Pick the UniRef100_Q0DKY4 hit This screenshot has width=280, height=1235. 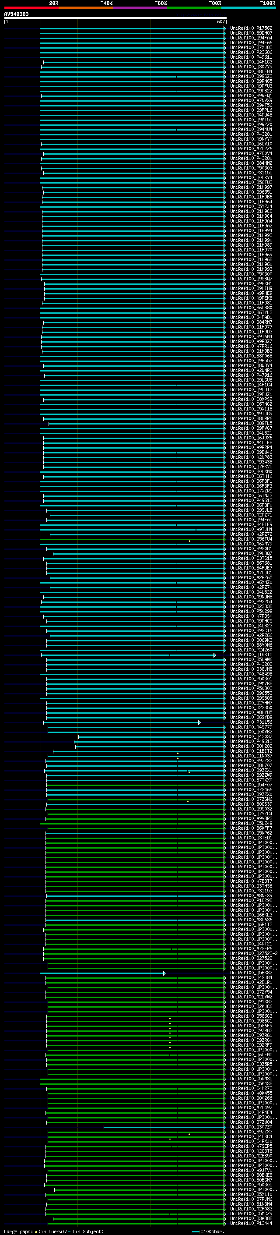tap(251, 178)
